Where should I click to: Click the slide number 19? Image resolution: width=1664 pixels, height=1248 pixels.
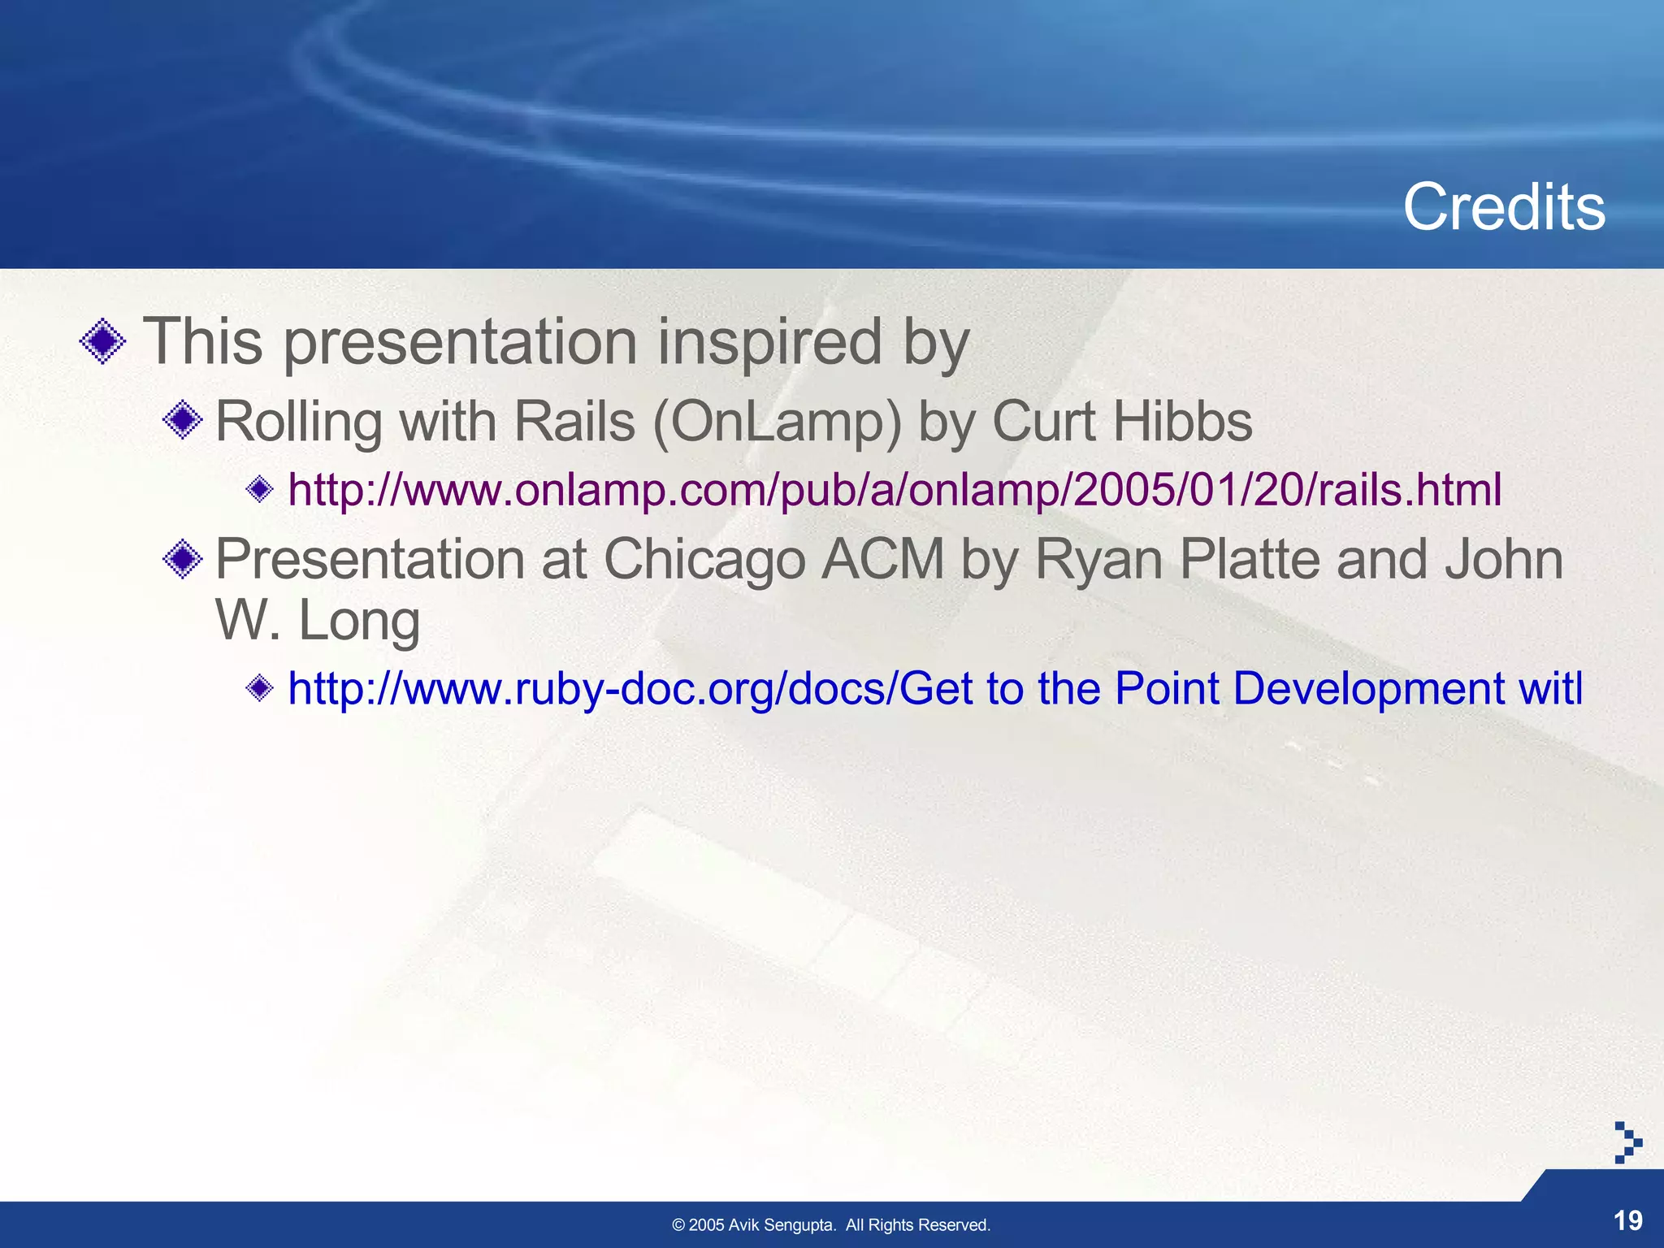(1627, 1220)
